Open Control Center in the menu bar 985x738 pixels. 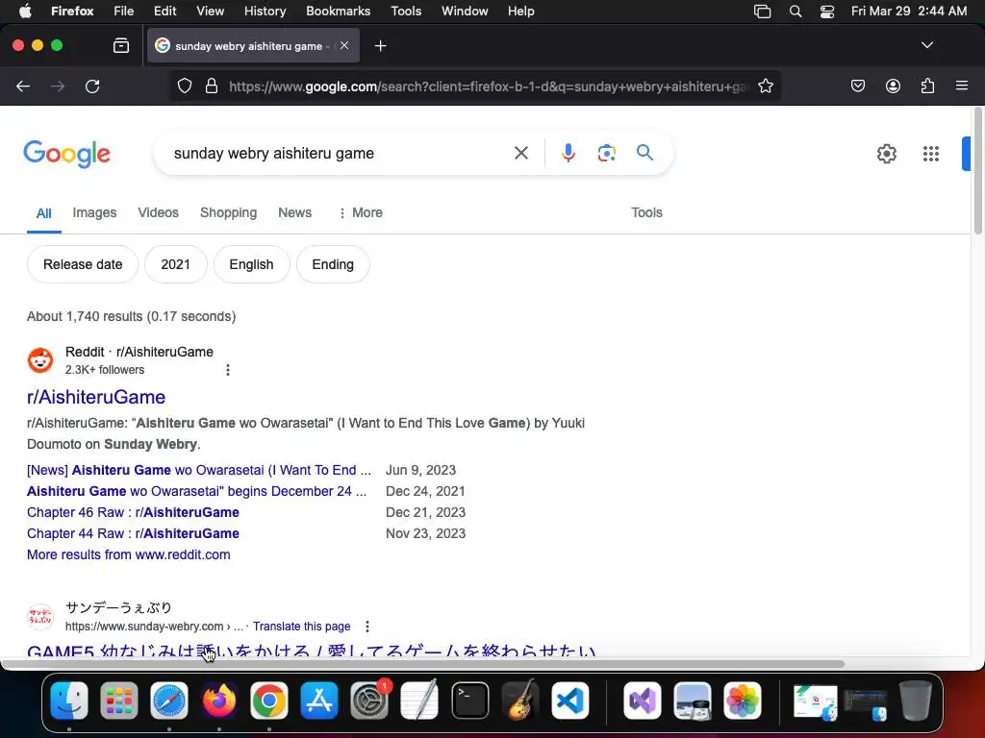[x=826, y=12]
